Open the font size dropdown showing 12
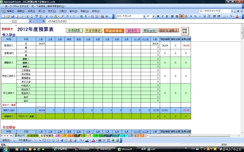Viewport: 244px width, 152px height. tap(153, 16)
